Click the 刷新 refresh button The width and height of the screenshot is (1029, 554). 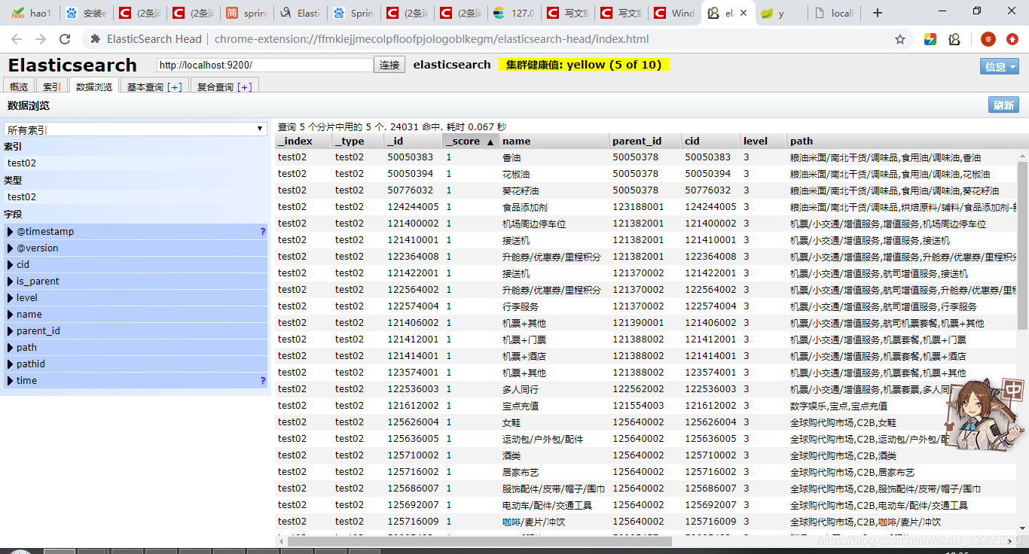coord(1003,105)
